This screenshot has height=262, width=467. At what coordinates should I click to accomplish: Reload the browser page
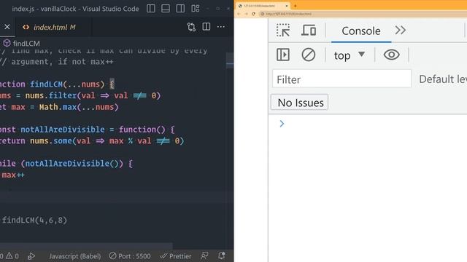tap(253, 14)
